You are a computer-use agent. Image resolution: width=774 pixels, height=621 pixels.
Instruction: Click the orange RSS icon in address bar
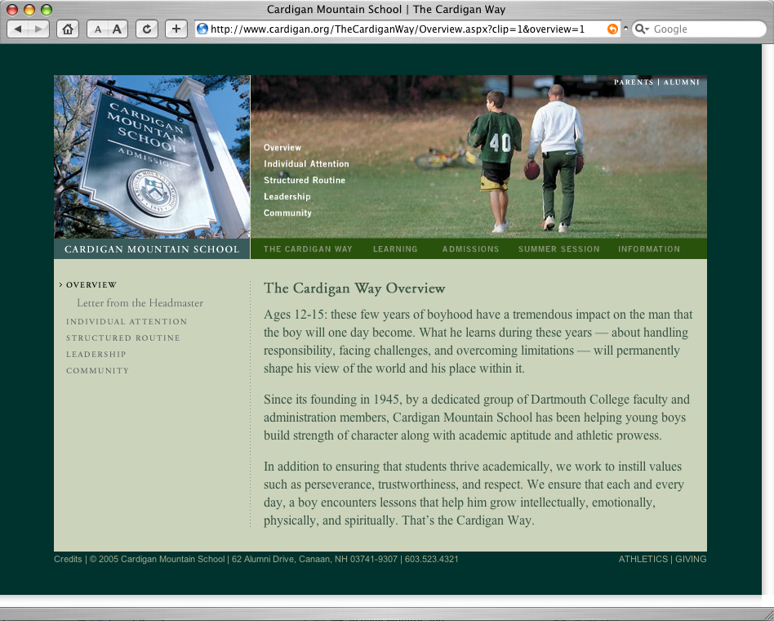[x=612, y=29]
